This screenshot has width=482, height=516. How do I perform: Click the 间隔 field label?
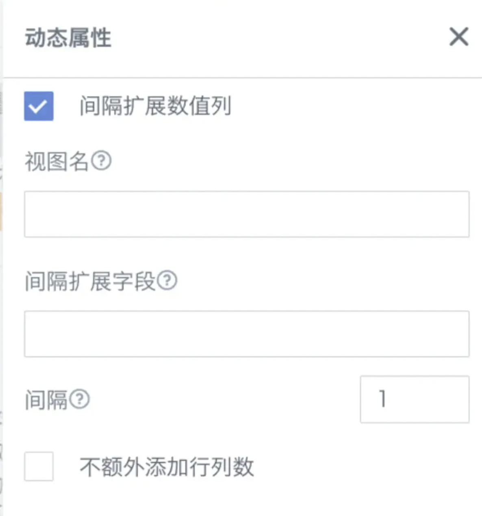46,399
